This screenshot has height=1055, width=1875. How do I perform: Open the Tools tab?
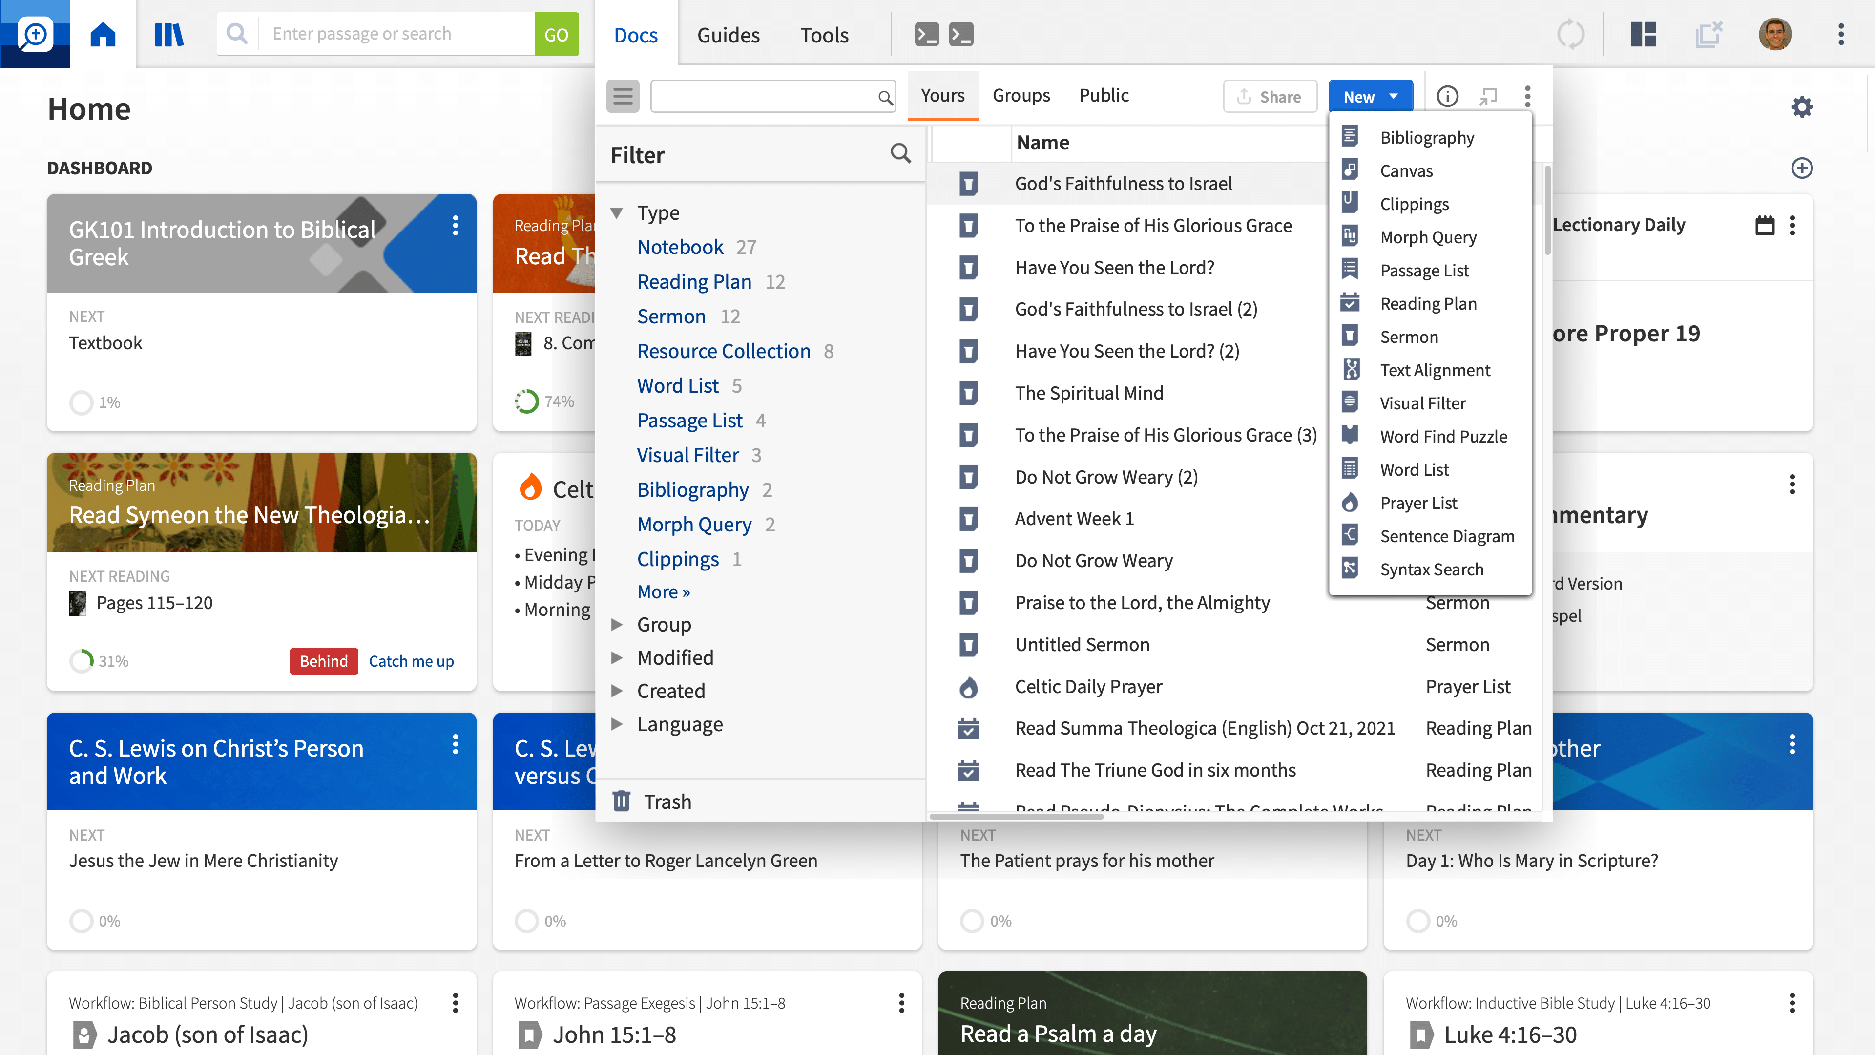tap(824, 35)
